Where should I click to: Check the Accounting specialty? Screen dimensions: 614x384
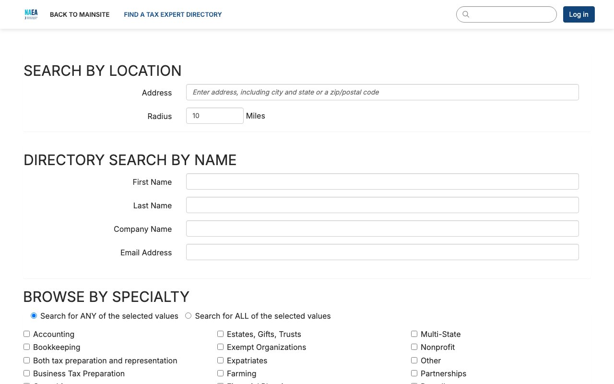tap(26, 334)
